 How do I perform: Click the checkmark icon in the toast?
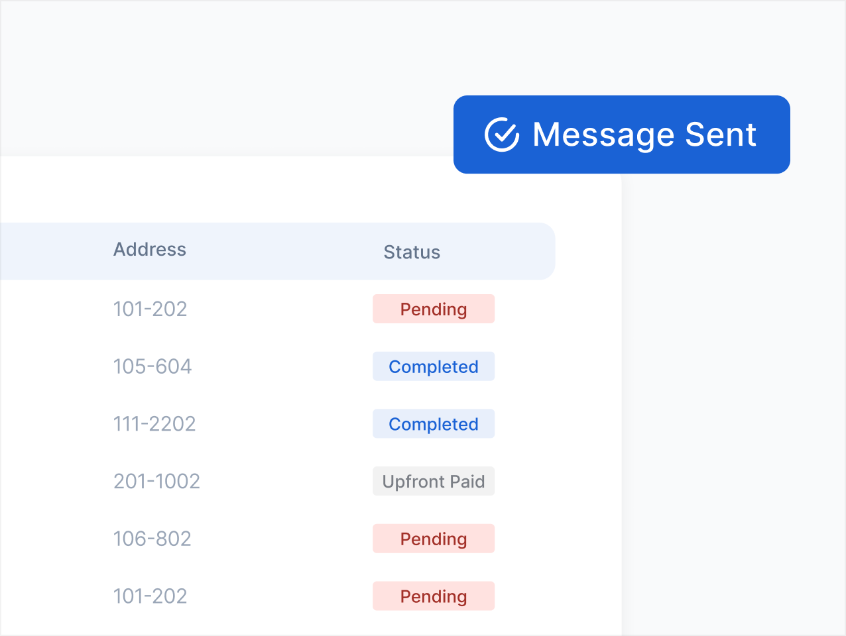coord(502,134)
